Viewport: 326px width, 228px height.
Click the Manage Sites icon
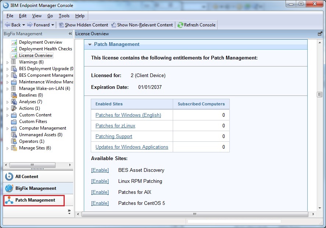pyautogui.click(x=14, y=148)
